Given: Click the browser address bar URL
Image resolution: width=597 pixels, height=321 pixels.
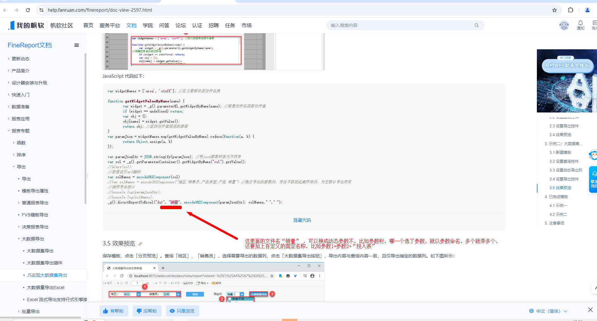Looking at the screenshot, I should pyautogui.click(x=100, y=10).
